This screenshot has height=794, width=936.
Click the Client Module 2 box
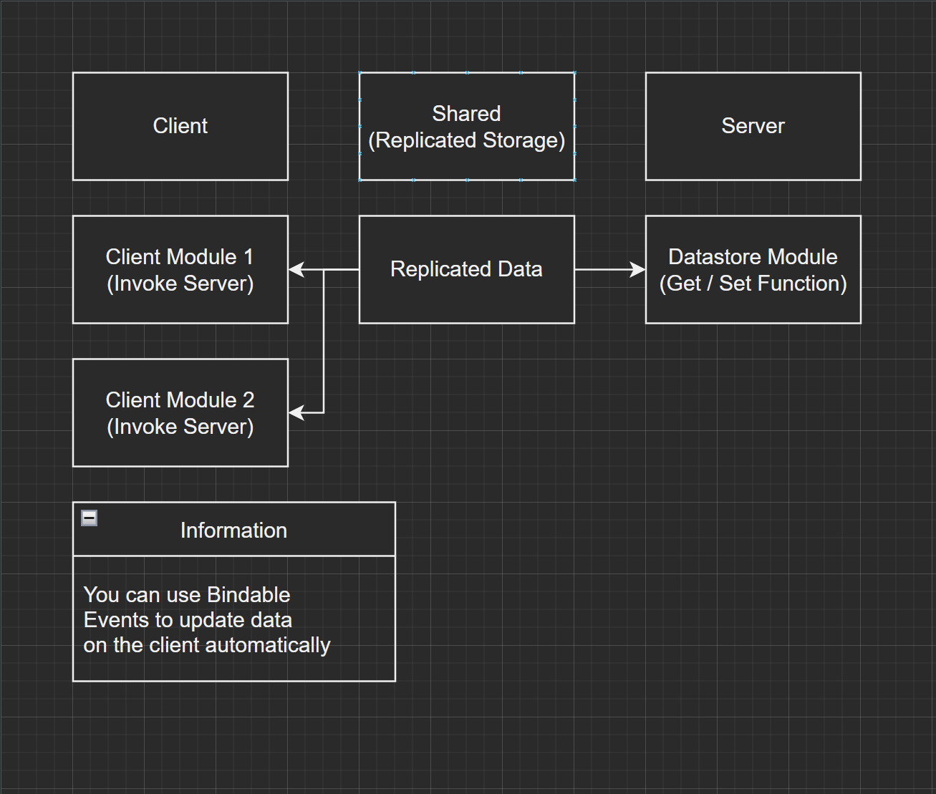[180, 413]
